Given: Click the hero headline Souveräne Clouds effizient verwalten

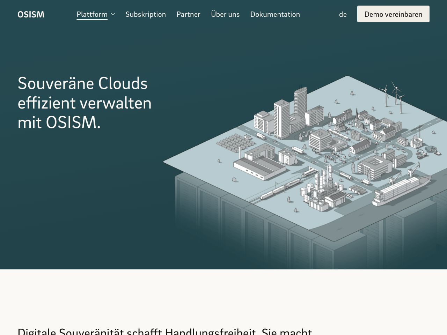Looking at the screenshot, I should tap(84, 103).
